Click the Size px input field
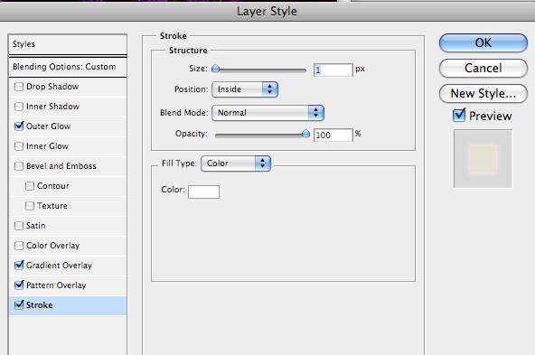 pos(333,70)
